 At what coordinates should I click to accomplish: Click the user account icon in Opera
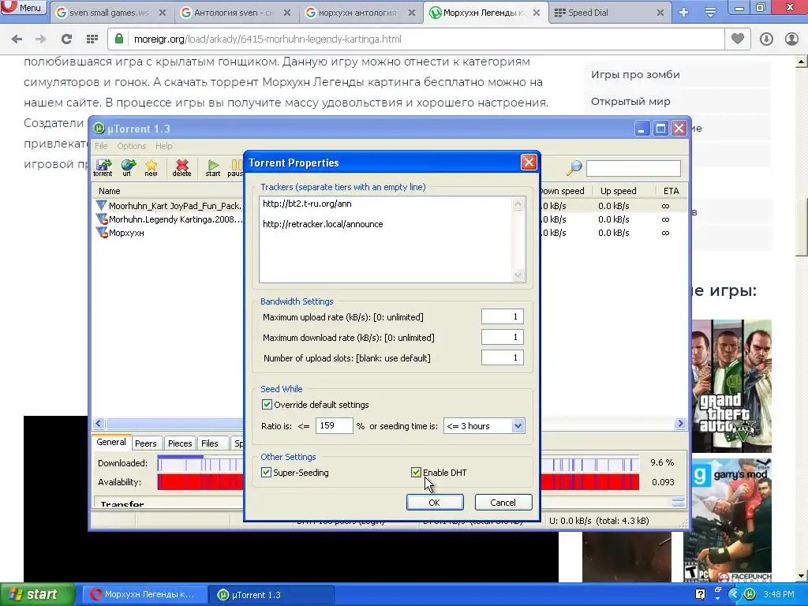pyautogui.click(x=791, y=39)
